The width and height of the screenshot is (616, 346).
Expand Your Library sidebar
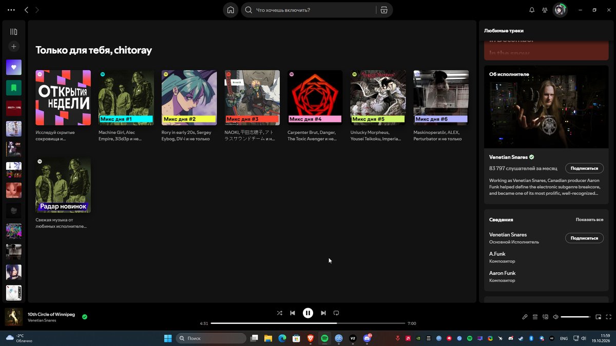(14, 32)
